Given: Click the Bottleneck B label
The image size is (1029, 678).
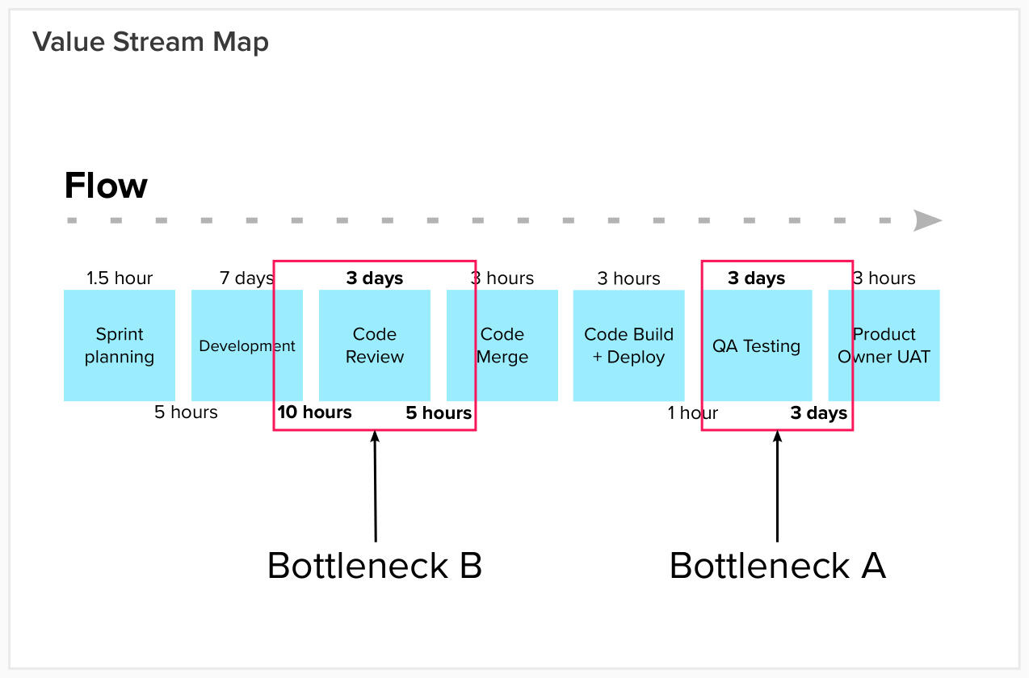Looking at the screenshot, I should pyautogui.click(x=375, y=566).
